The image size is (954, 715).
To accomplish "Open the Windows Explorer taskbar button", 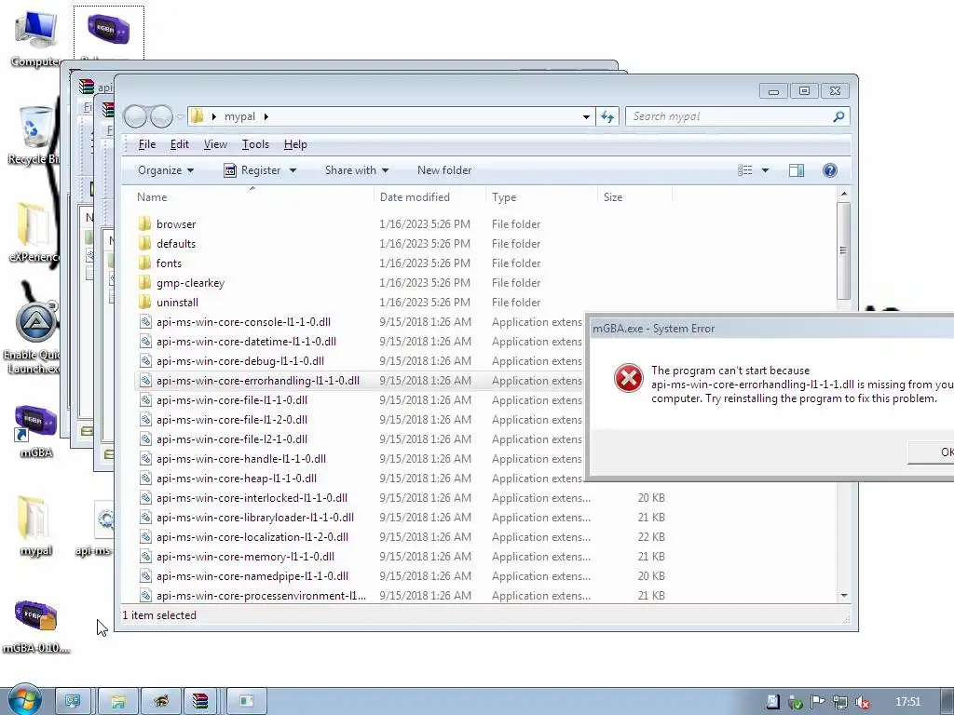I will coord(118,701).
